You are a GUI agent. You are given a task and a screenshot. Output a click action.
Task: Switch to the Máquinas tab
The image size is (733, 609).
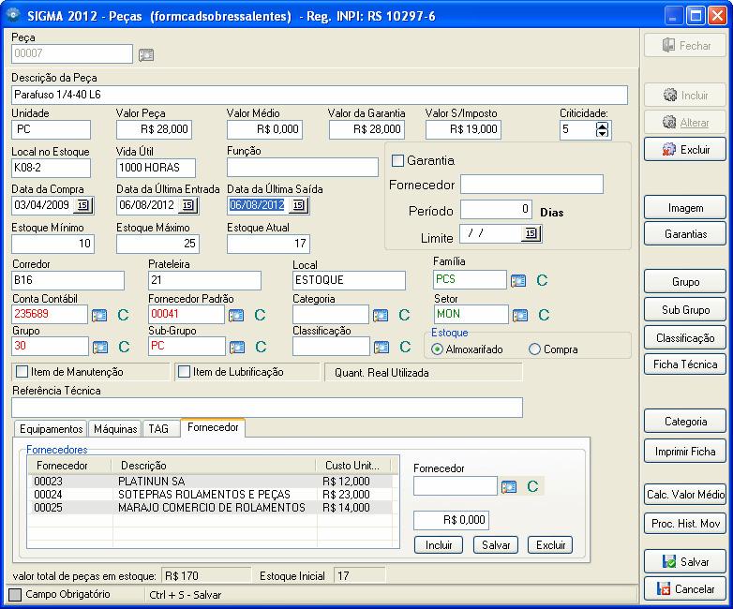115,428
